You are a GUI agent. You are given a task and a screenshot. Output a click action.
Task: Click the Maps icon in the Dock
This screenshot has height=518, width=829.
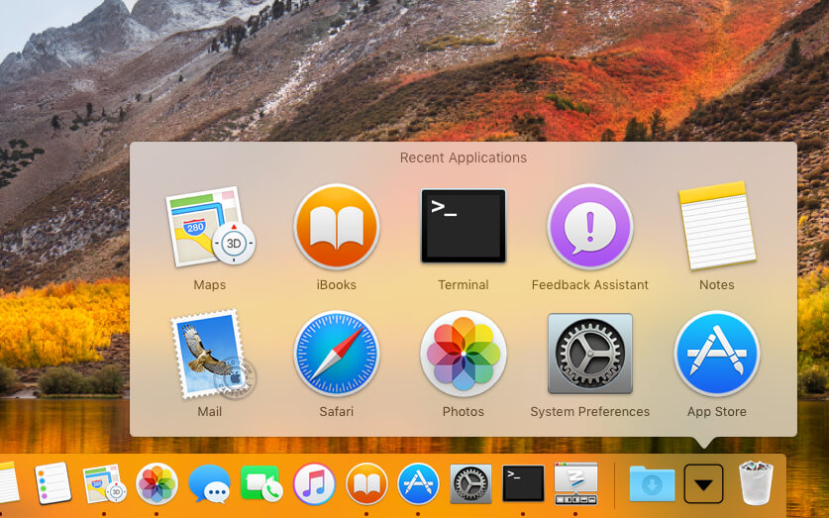(104, 484)
